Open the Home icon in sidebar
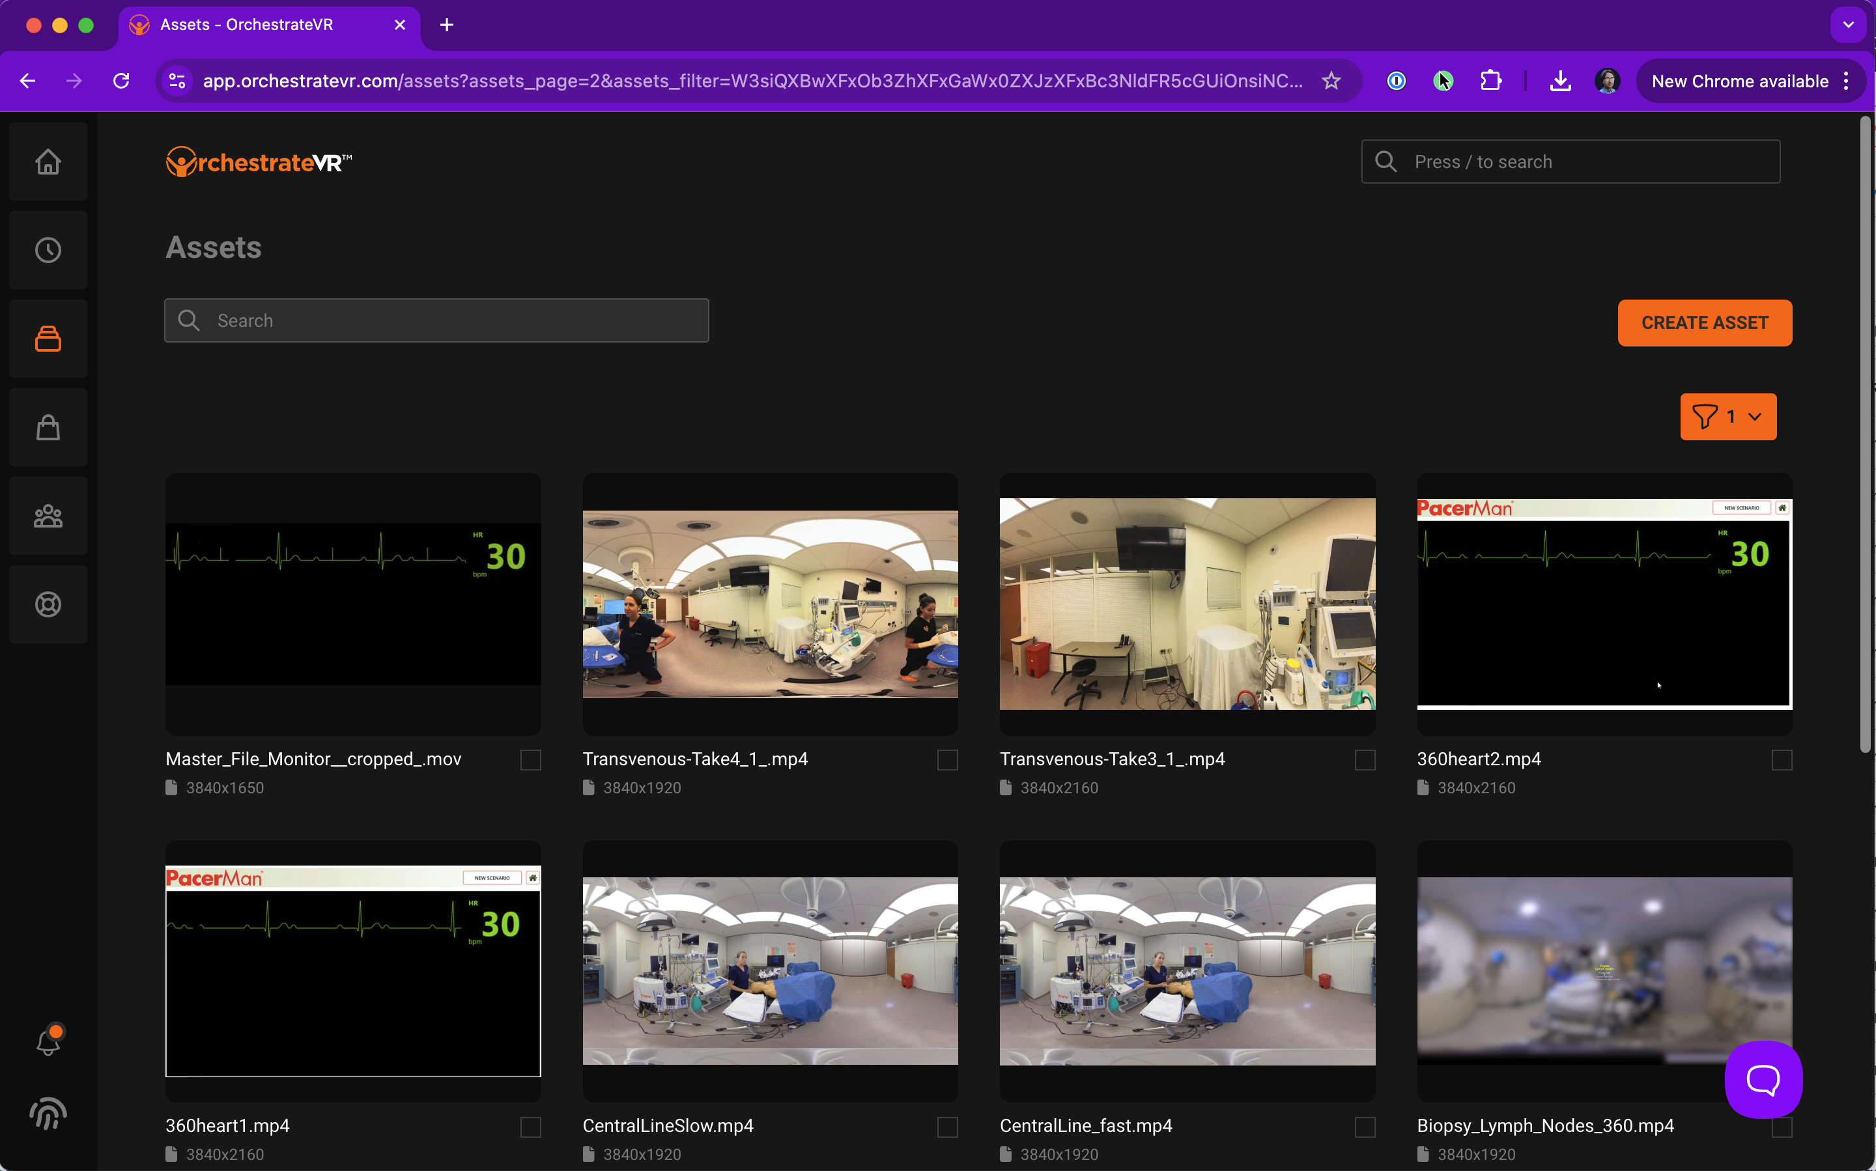Viewport: 1876px width, 1171px height. (x=48, y=162)
